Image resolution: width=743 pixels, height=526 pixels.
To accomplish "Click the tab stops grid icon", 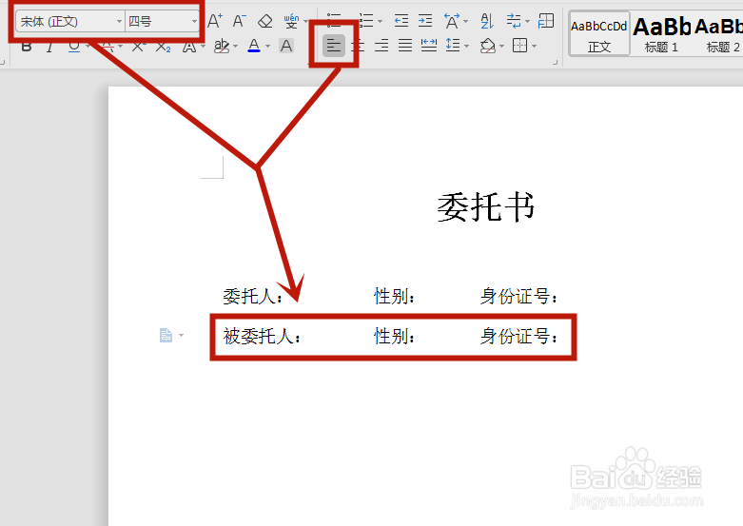I will (x=546, y=21).
